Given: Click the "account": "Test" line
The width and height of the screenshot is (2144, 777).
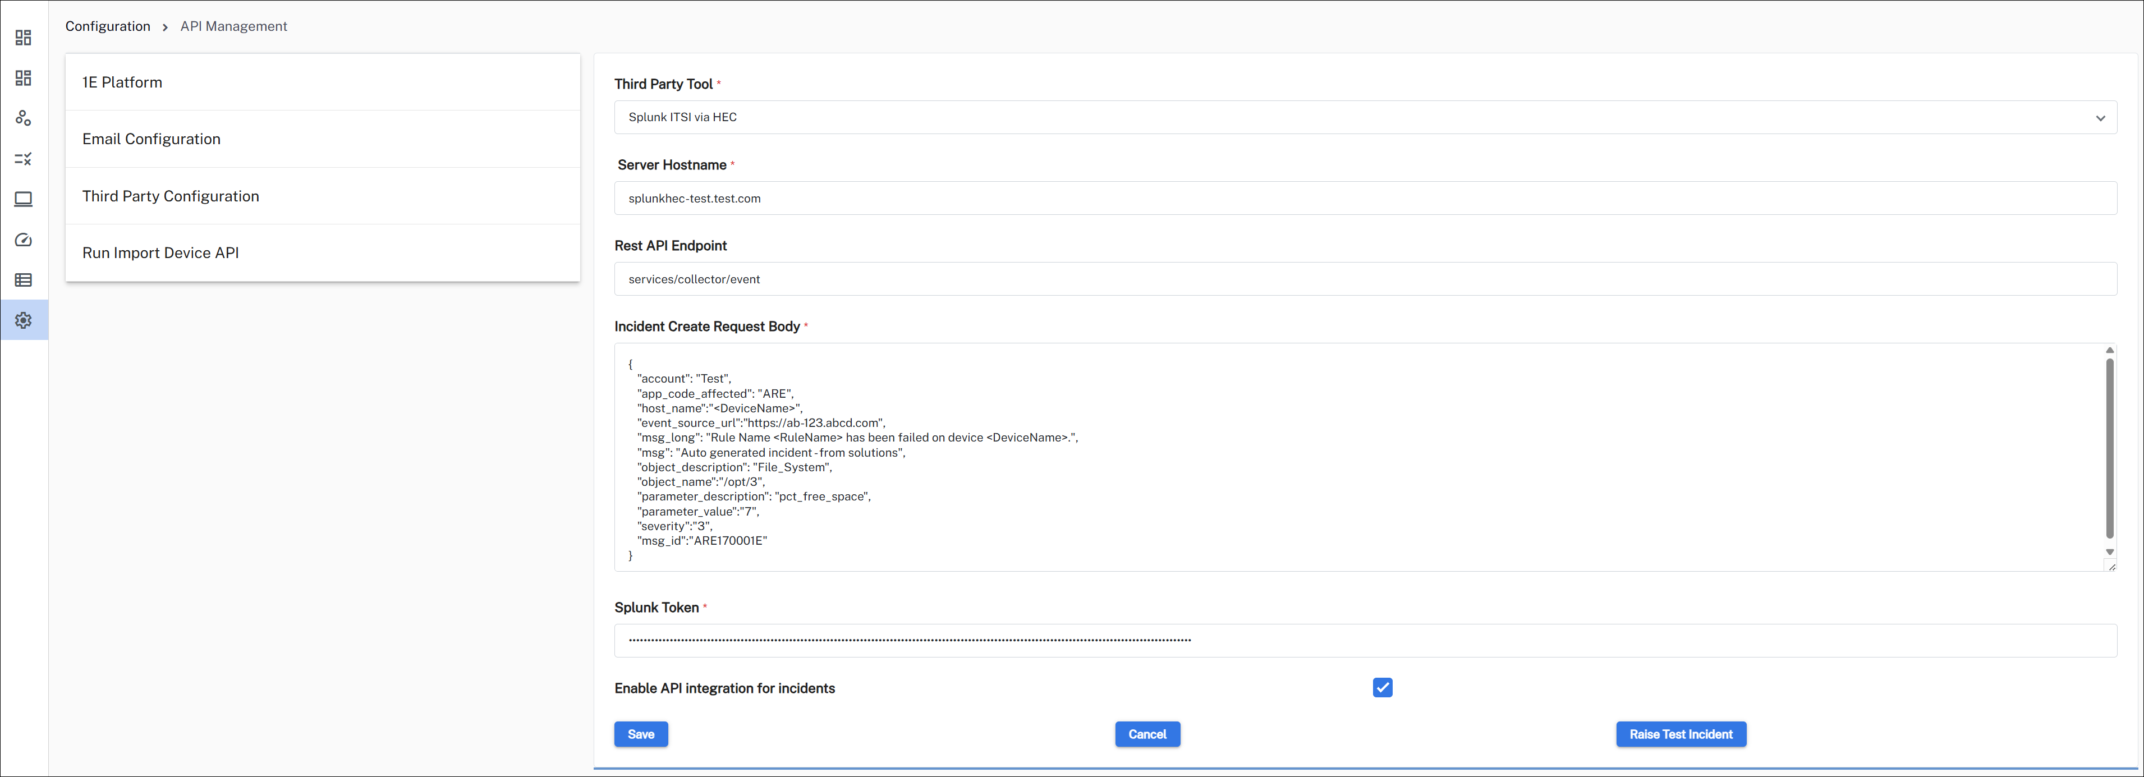Looking at the screenshot, I should tap(683, 379).
